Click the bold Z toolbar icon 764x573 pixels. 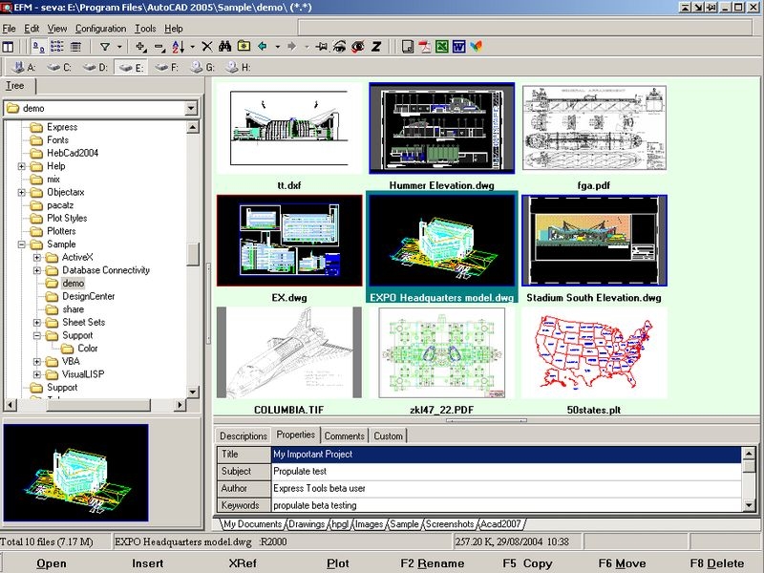376,47
